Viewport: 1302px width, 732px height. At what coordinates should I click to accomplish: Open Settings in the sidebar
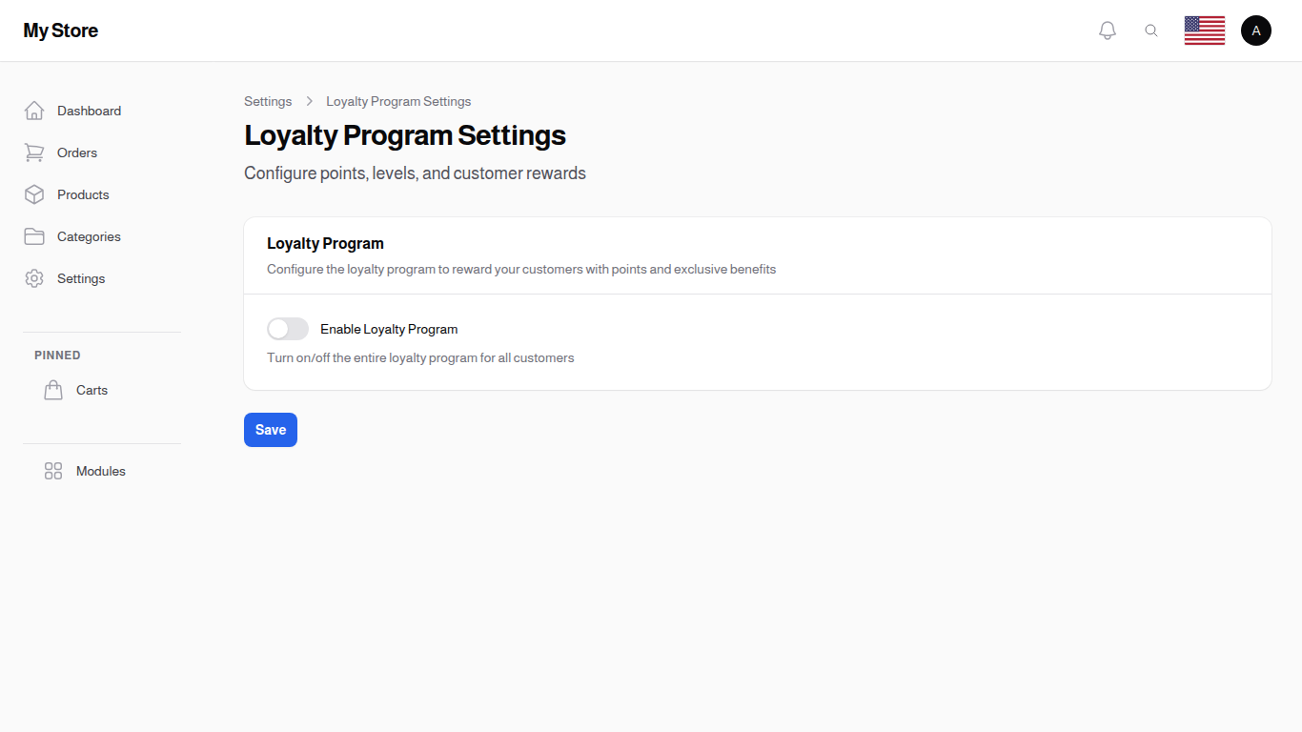102,278
